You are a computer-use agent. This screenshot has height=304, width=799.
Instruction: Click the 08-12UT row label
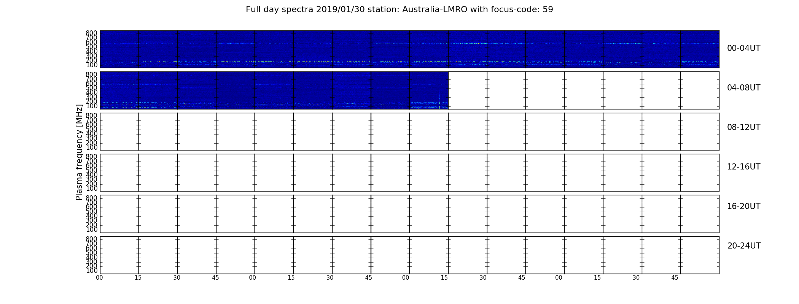(x=743, y=127)
